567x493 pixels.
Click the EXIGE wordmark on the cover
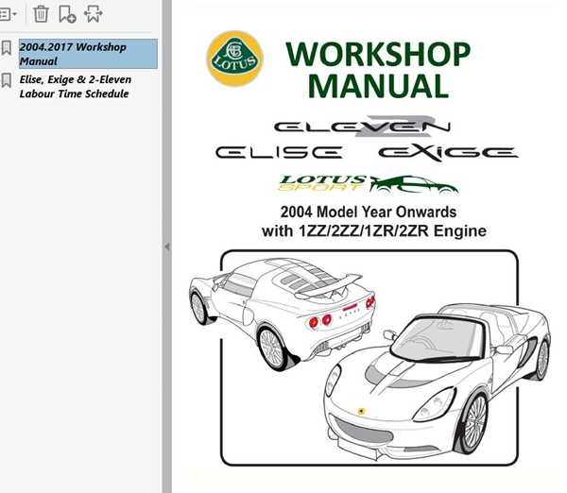448,153
